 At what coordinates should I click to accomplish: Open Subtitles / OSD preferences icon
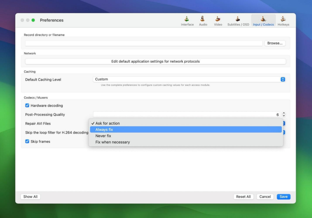tap(238, 19)
